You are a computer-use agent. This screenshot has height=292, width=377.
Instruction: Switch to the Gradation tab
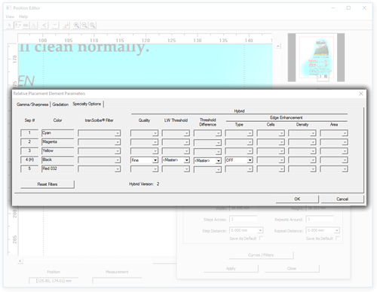[60, 105]
